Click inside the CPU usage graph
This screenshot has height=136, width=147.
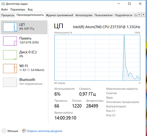click(x=97, y=58)
